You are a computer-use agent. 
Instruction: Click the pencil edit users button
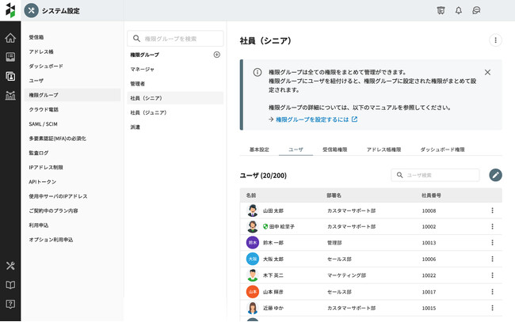[x=495, y=175]
